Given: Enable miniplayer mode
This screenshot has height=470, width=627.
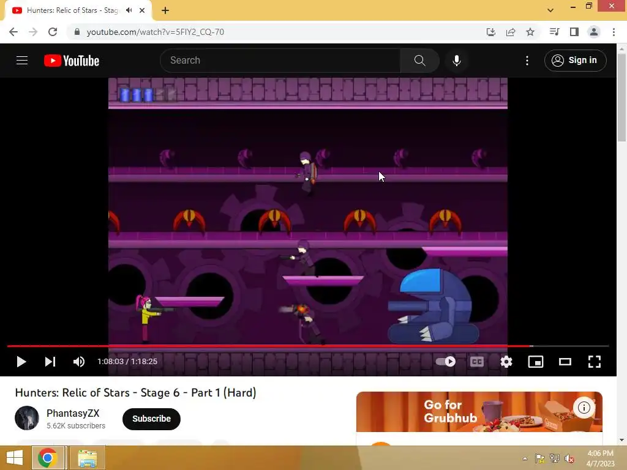Looking at the screenshot, I should pos(535,362).
